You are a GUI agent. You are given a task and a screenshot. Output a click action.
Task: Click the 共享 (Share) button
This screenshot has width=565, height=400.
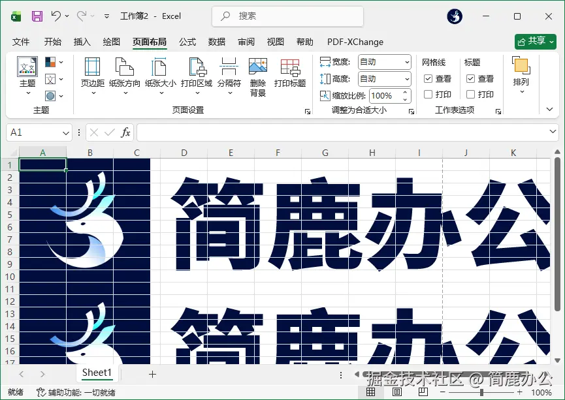[x=535, y=41]
